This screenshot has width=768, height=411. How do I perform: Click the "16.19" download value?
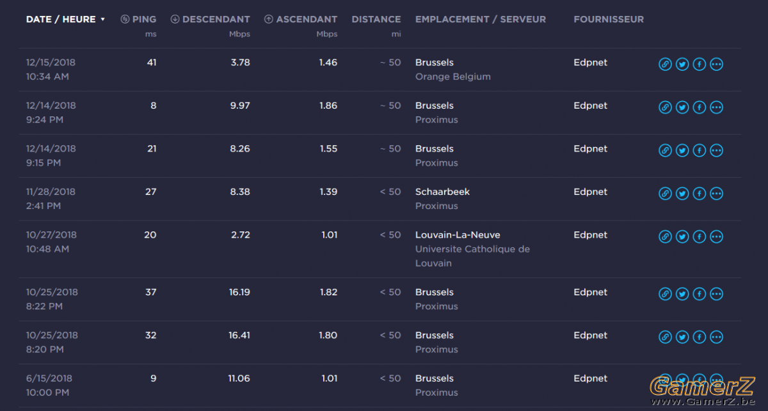tap(239, 292)
